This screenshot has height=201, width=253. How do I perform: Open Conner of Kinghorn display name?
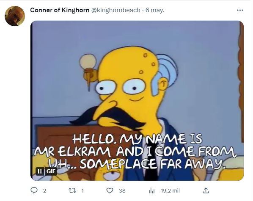coord(60,10)
